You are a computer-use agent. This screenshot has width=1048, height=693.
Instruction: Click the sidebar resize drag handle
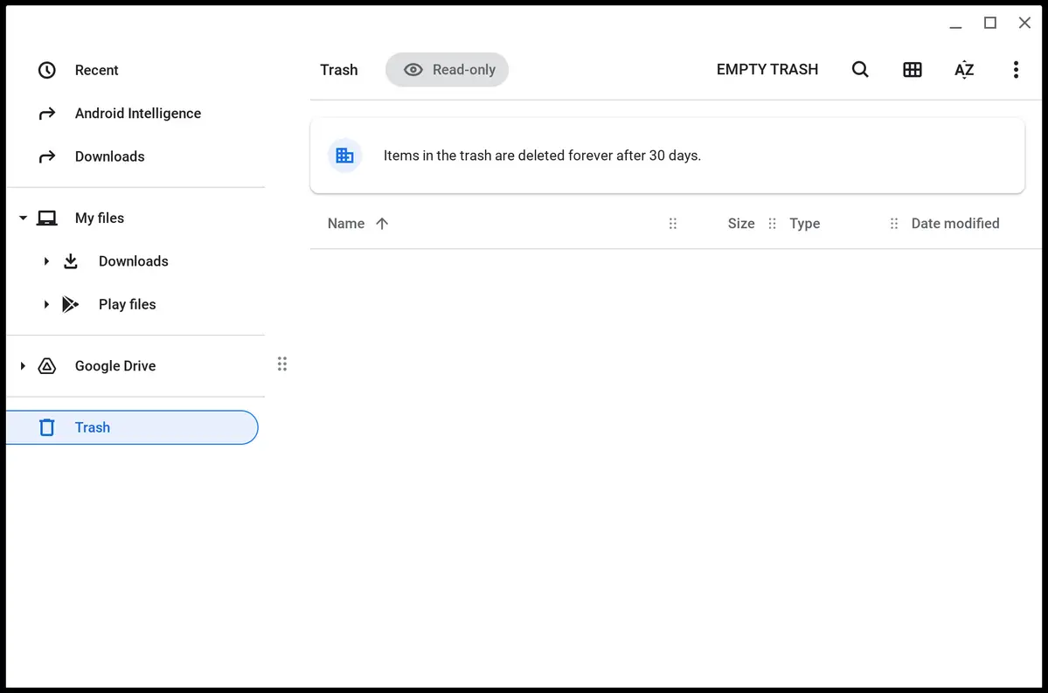pyautogui.click(x=281, y=364)
